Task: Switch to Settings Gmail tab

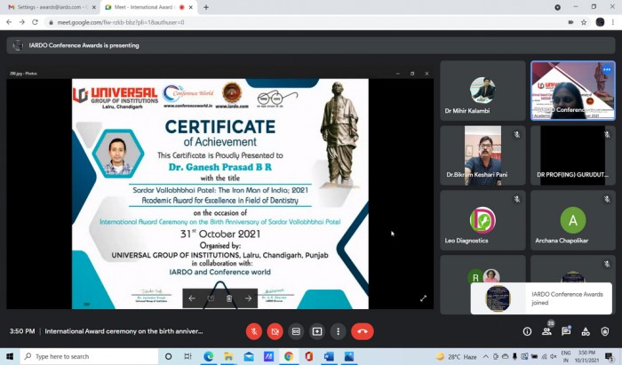Action: (x=51, y=7)
